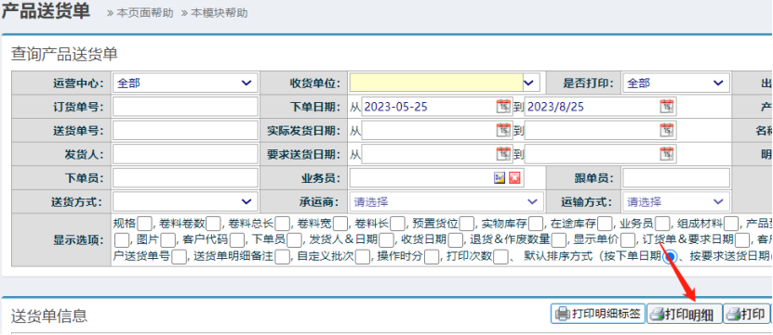Open calendar for 下单日期 start date

click(504, 107)
